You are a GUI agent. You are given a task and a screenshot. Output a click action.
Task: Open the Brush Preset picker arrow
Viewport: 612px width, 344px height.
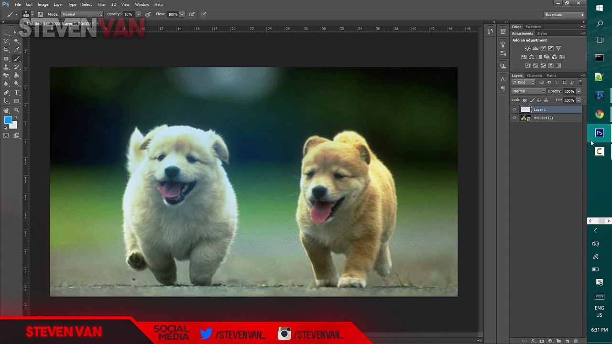click(x=32, y=14)
